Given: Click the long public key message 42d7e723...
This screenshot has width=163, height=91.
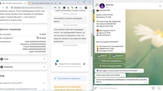Looking at the screenshot, I should 121,81.
